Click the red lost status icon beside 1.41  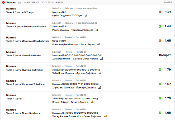(160, 12)
